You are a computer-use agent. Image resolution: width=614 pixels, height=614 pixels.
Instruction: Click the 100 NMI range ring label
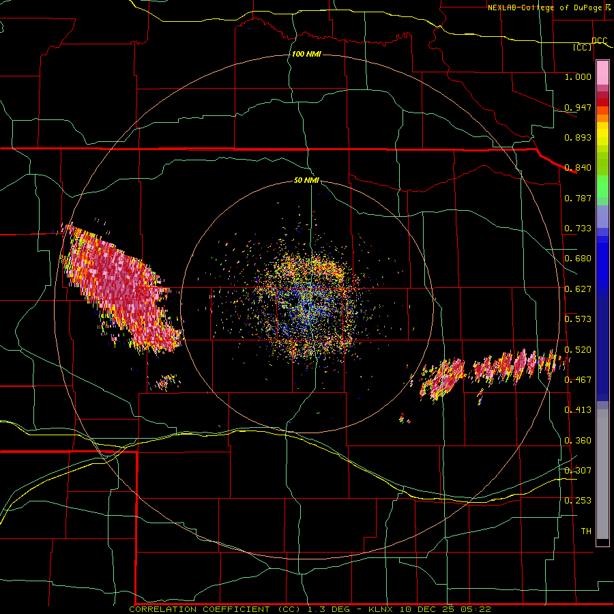pos(306,54)
